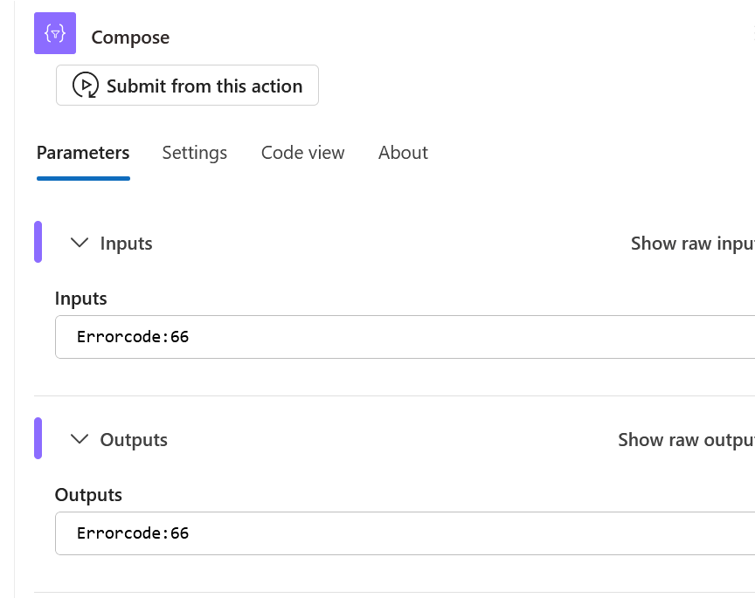The width and height of the screenshot is (755, 598).
Task: Open the About tab
Action: click(403, 153)
